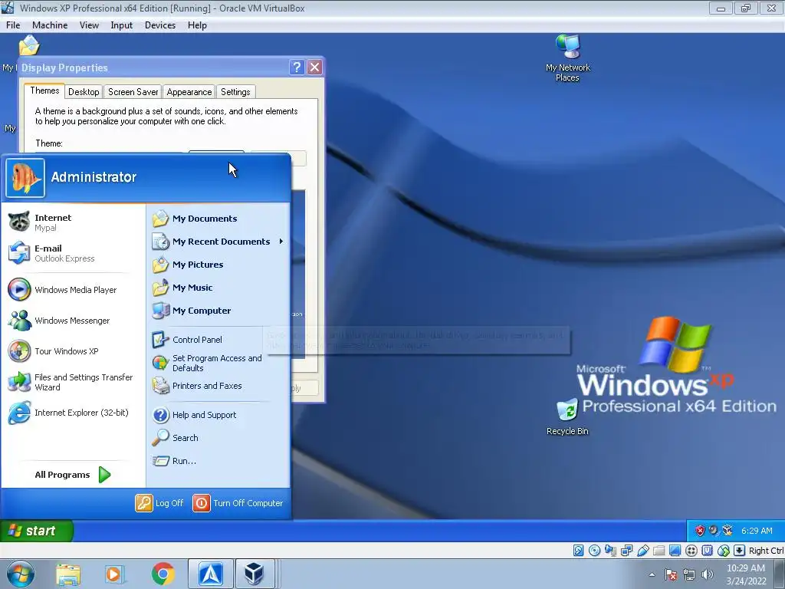Image resolution: width=785 pixels, height=589 pixels.
Task: Click VirtualBox Guest Additions tray icon in XP
Action: click(728, 531)
